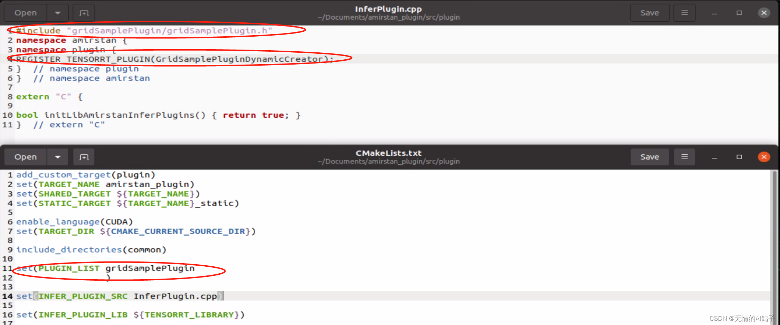Open hamburger menu in CMakeLists.txt window
The height and width of the screenshot is (325, 780).
point(684,157)
